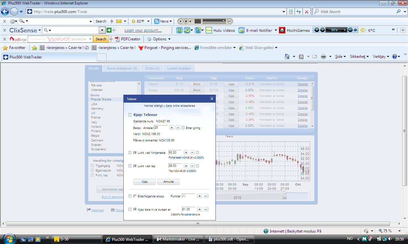Switch to the Ordre (0) tab

(153, 68)
